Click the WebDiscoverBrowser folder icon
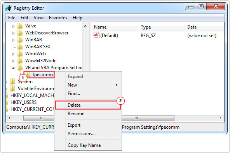Screen dimensions: 230x153 point(20,33)
